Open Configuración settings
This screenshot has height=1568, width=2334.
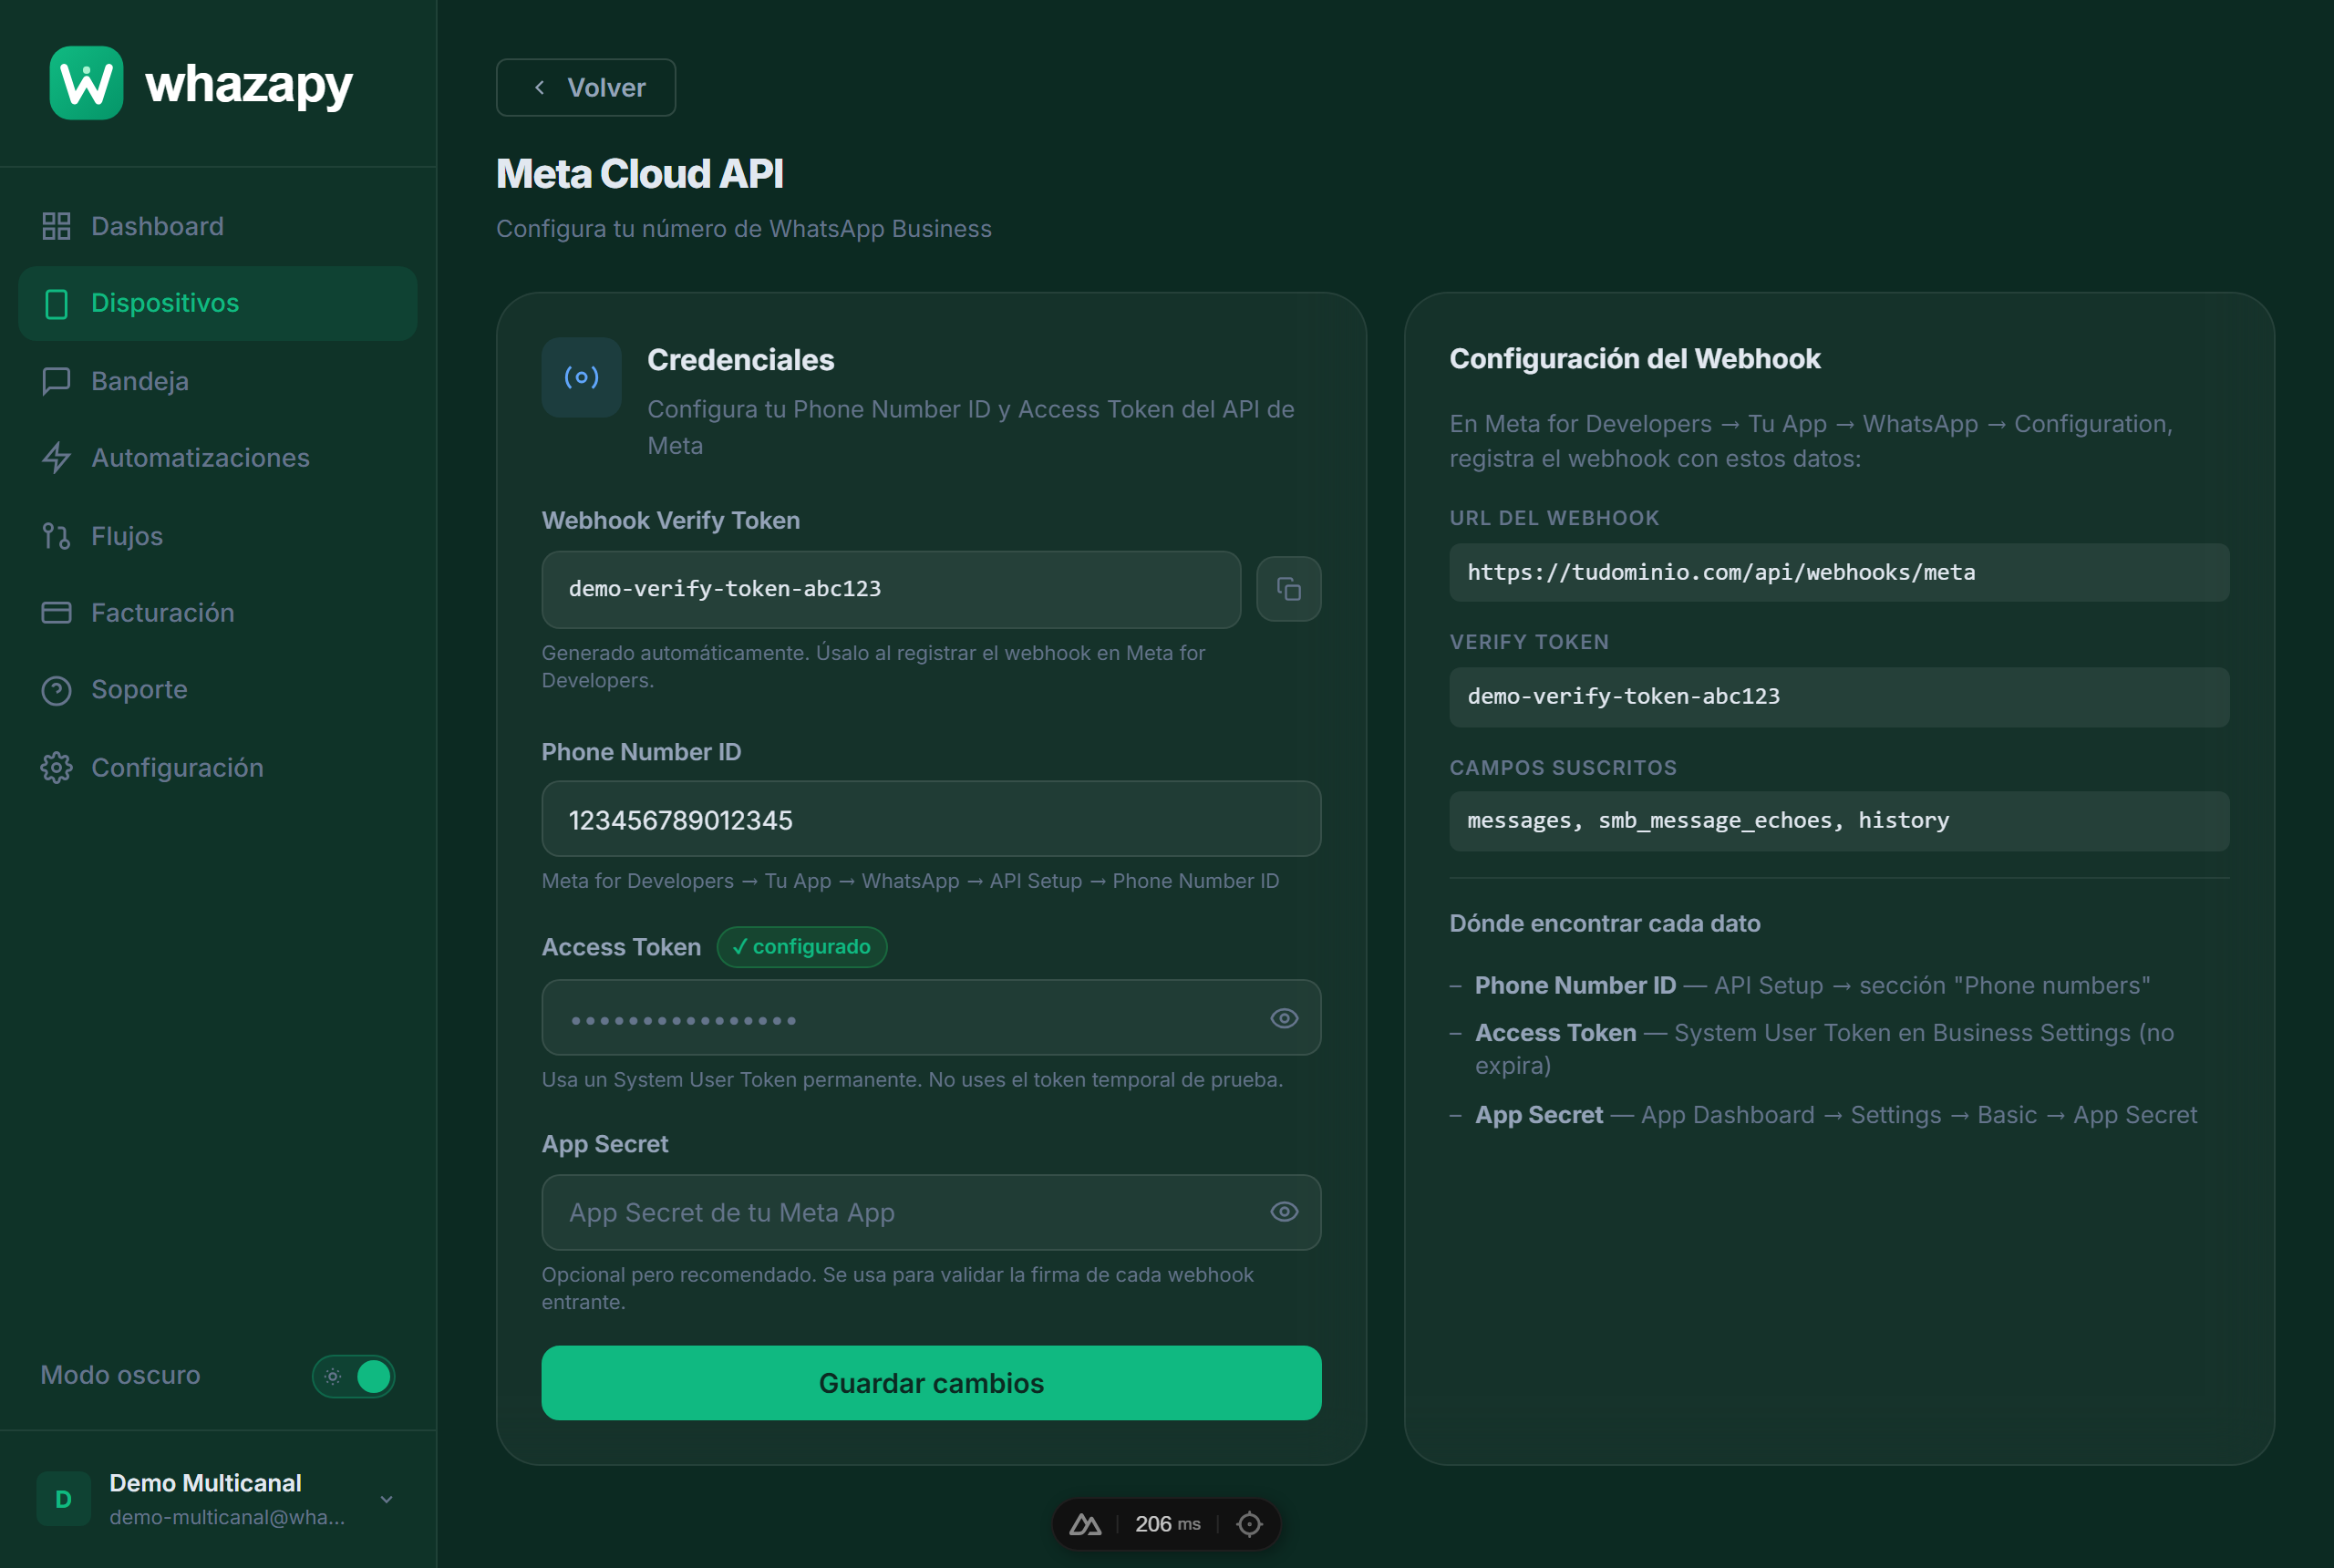[x=217, y=768]
